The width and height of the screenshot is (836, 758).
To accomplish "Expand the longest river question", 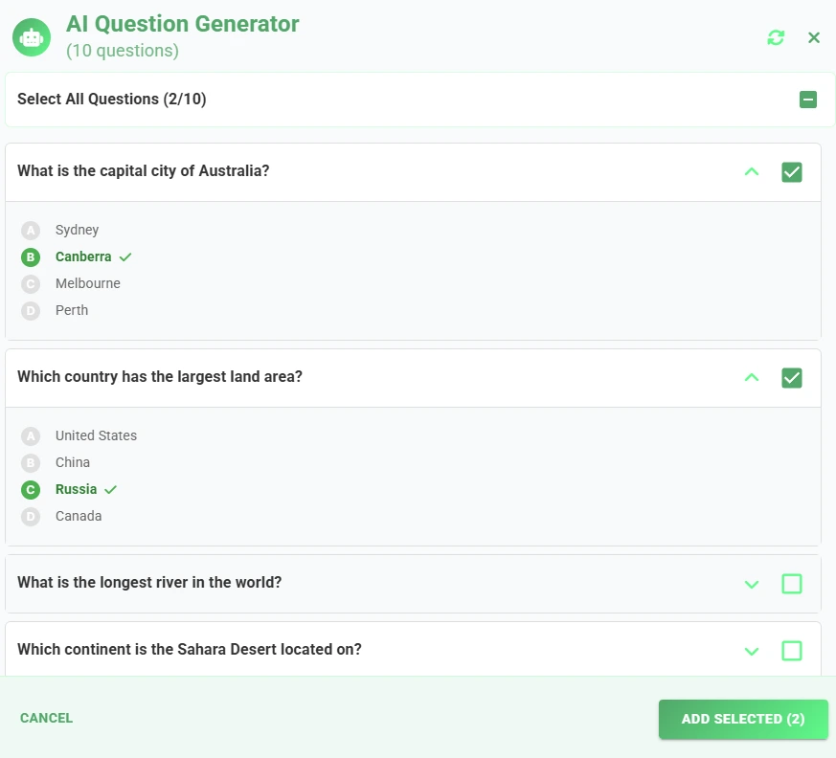I will [751, 585].
